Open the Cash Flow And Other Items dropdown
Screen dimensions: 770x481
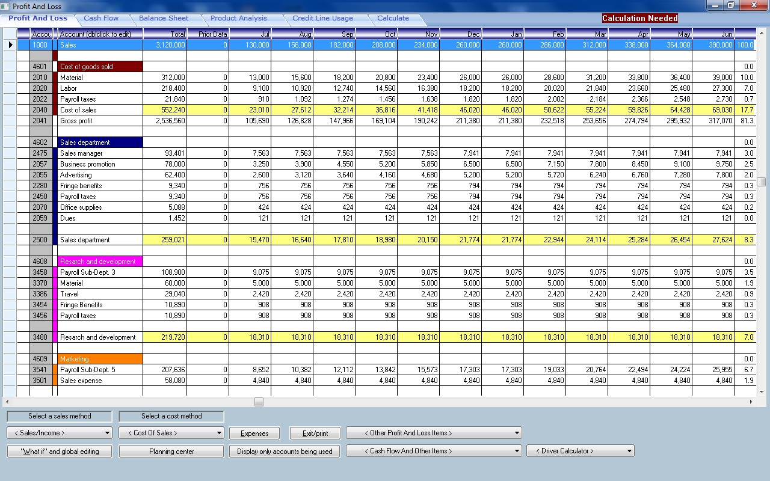point(433,450)
